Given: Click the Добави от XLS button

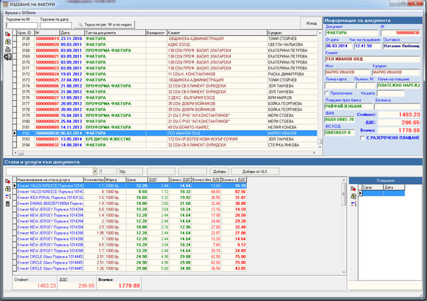Looking at the screenshot, I should tap(255, 172).
